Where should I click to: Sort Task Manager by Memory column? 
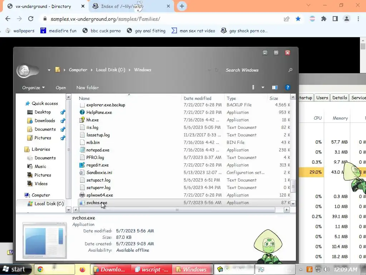340,118
